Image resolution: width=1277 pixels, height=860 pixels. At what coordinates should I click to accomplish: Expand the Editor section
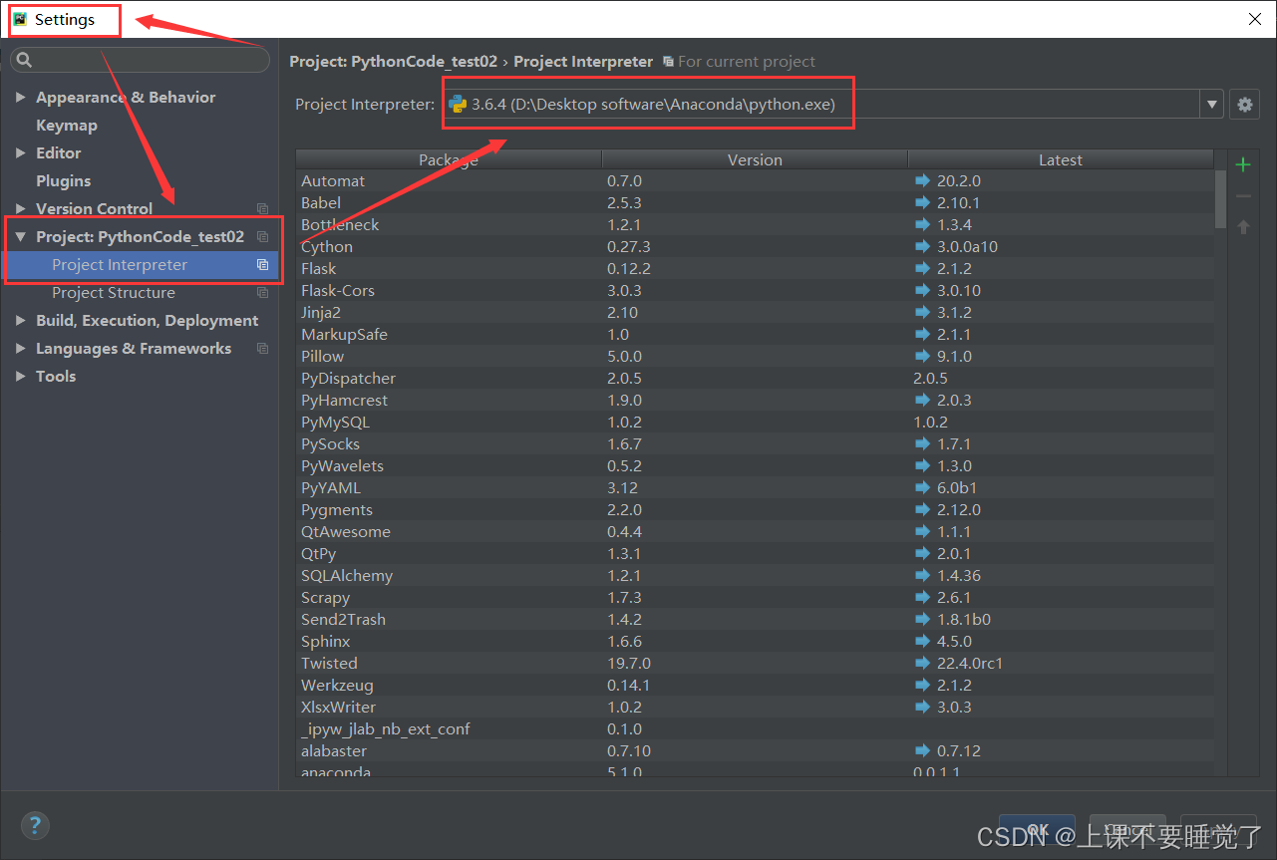point(21,153)
